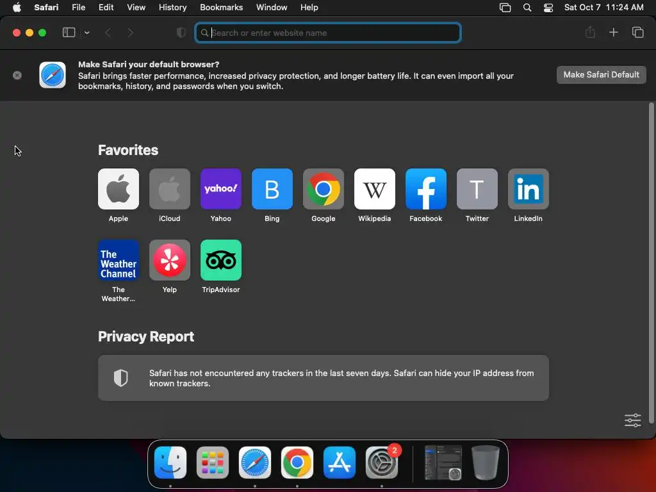The image size is (656, 492).
Task: Open the Bing favorite
Action: click(x=272, y=189)
